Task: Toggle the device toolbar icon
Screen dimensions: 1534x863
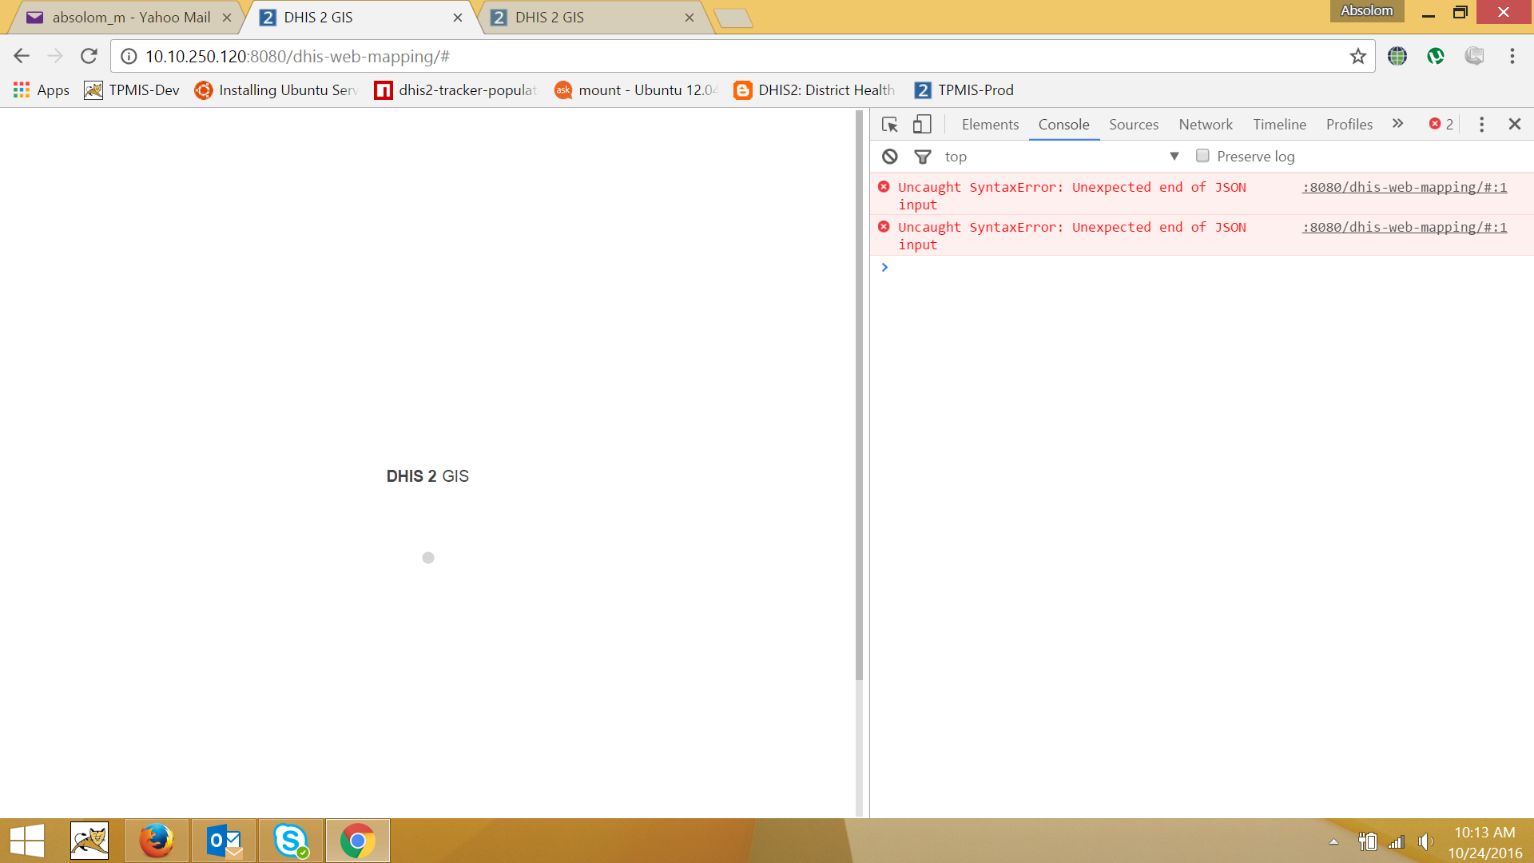Action: pyautogui.click(x=922, y=125)
